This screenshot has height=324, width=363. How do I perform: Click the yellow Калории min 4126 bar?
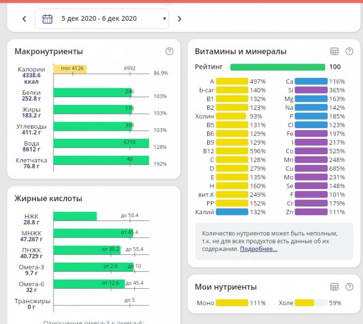click(x=70, y=69)
